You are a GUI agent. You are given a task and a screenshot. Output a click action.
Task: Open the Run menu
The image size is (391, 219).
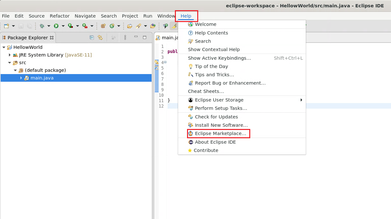click(x=148, y=16)
